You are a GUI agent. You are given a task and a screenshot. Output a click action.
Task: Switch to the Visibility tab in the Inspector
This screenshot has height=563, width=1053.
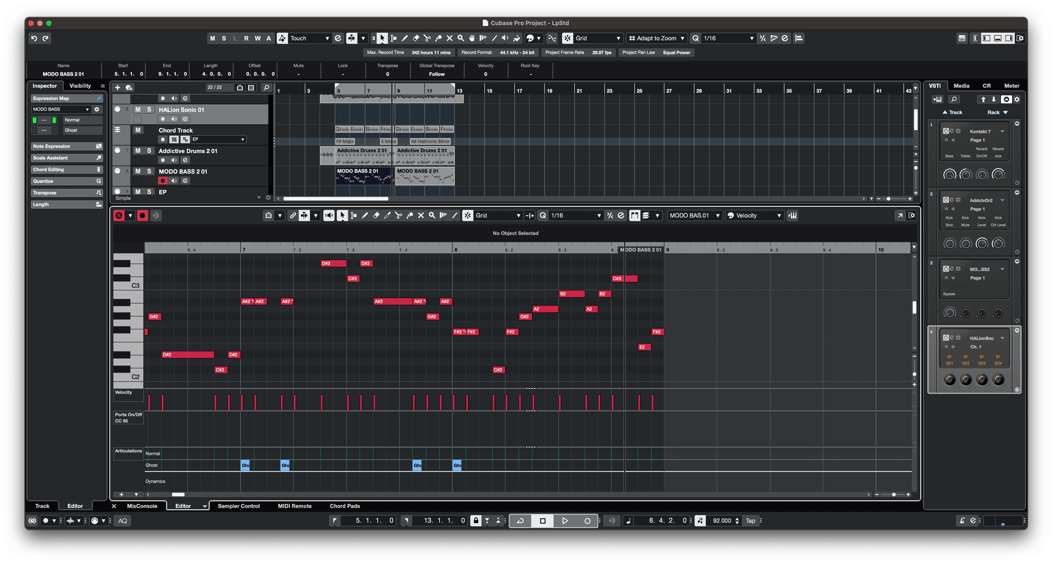[x=80, y=86]
